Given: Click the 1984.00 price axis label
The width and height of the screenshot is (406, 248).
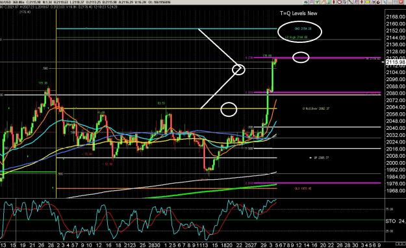Looking at the screenshot, I should (396, 177).
